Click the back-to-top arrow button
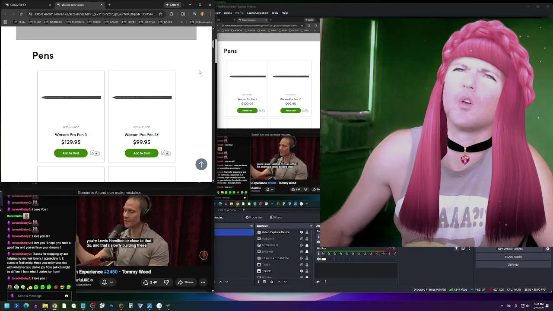The image size is (553, 311). click(x=201, y=164)
